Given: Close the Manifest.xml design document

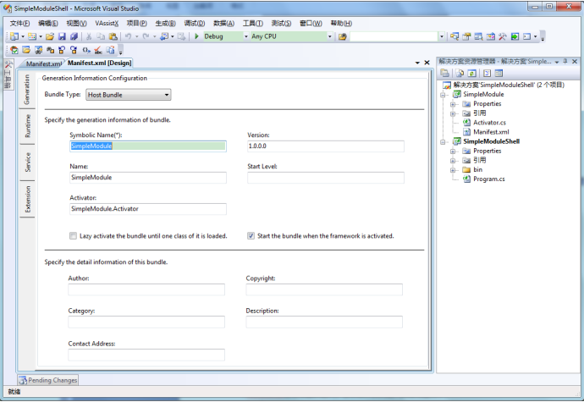Looking at the screenshot, I should point(427,63).
